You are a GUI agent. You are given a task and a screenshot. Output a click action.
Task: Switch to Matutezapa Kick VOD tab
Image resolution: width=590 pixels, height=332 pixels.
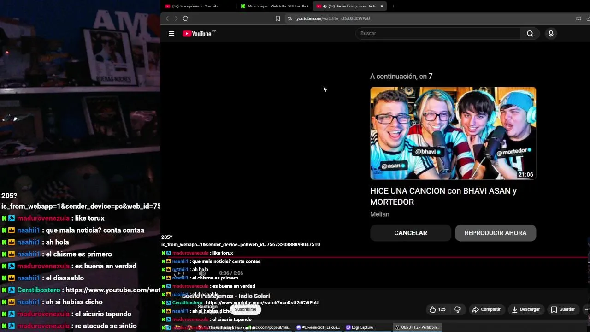tap(275, 6)
